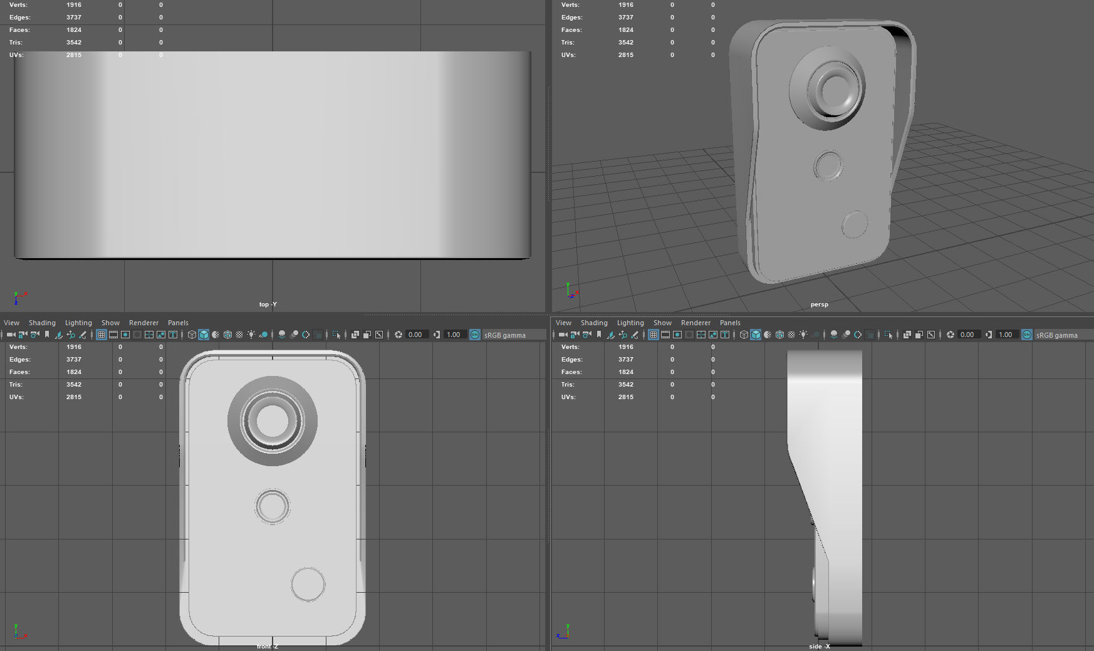Open Show menu in side panel

[662, 323]
